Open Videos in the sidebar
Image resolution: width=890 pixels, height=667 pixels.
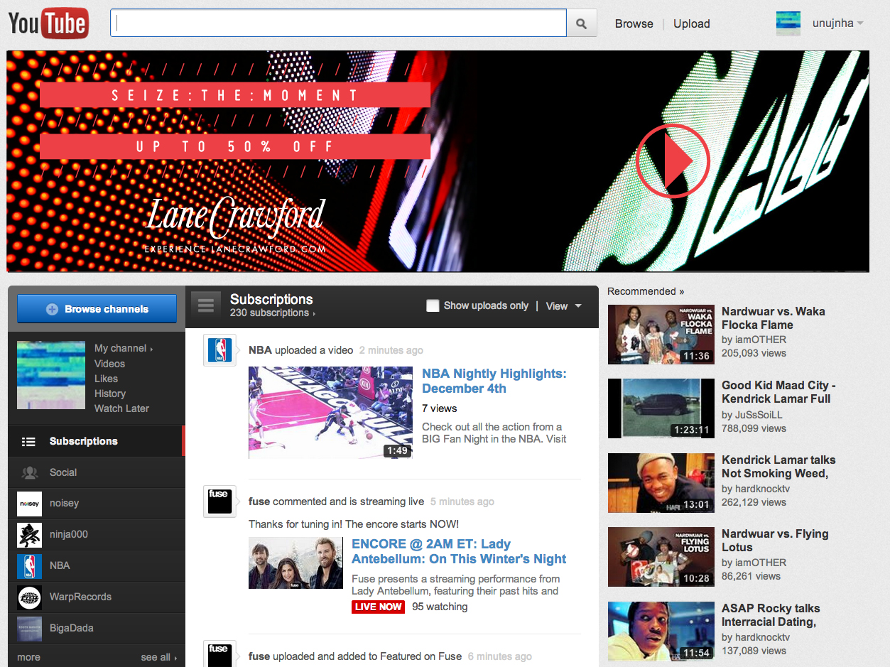pos(109,364)
